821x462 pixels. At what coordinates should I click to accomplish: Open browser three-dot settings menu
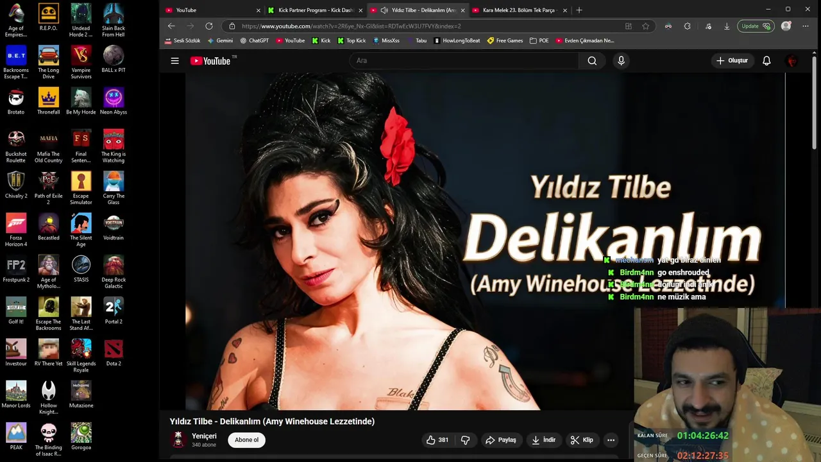(x=806, y=26)
